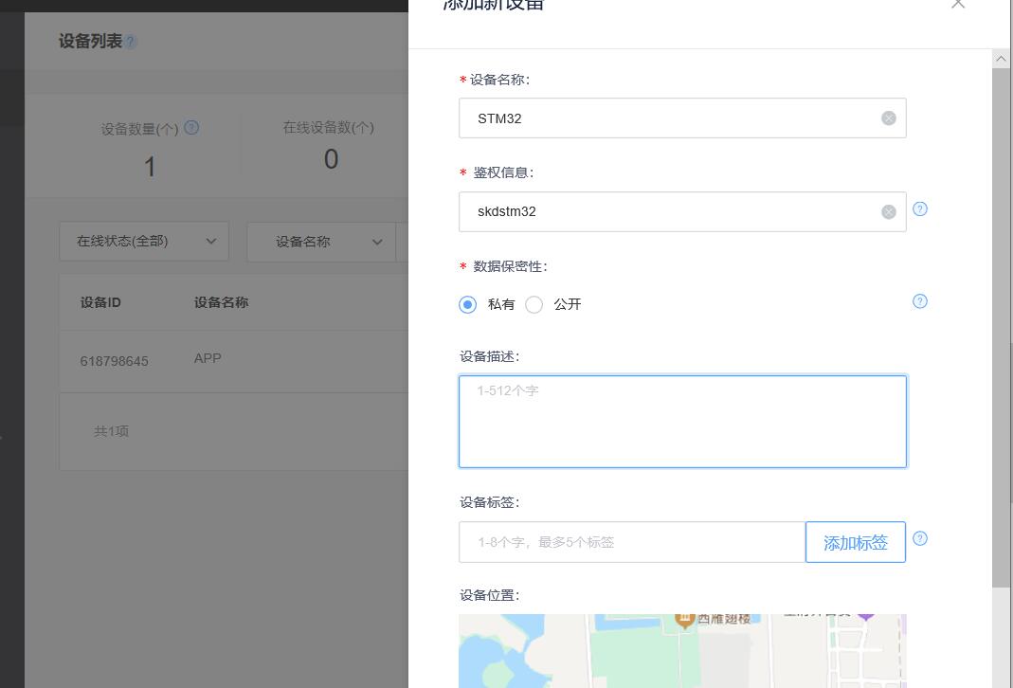Open help icon beside 添加标签 button
This screenshot has width=1013, height=688.
coord(919,538)
